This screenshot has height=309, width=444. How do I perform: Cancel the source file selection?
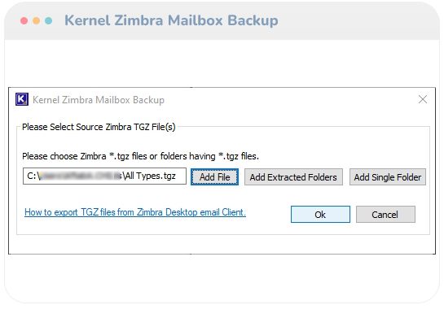385,215
